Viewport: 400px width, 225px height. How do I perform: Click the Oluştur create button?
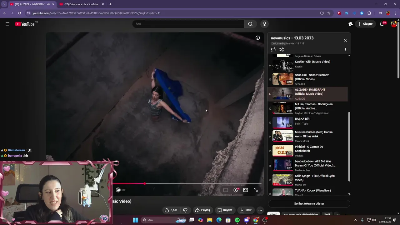coord(365,24)
